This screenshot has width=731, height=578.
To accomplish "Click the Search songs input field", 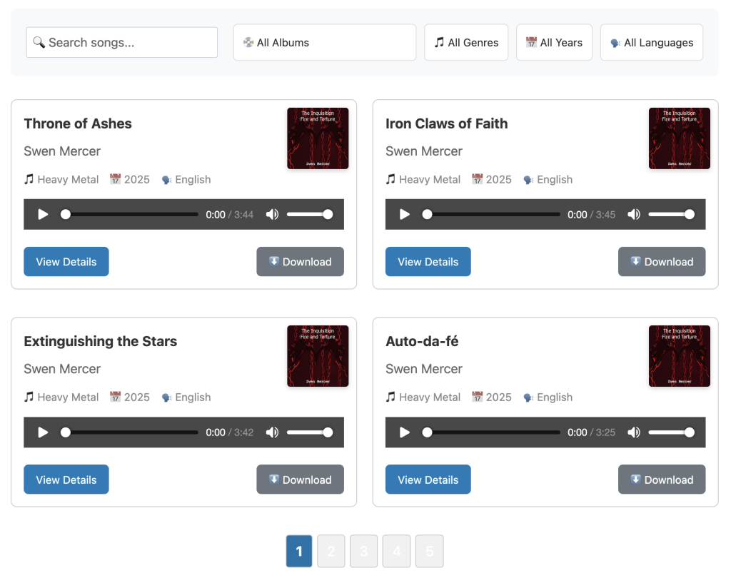I will point(122,43).
